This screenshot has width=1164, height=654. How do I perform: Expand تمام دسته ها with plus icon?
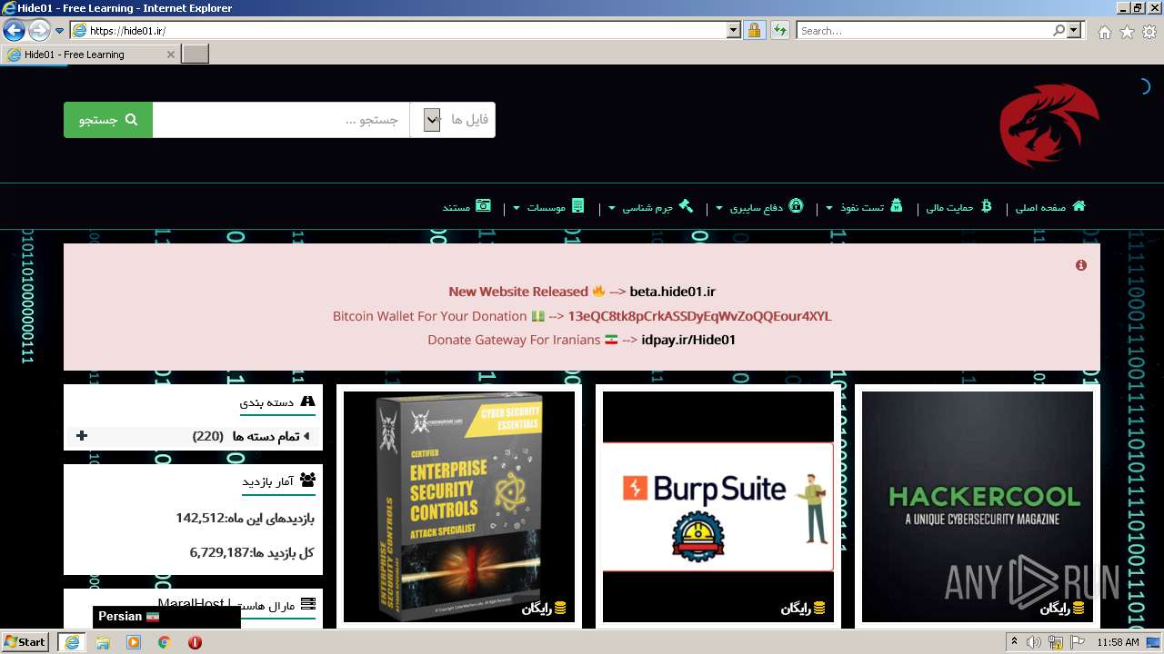pyautogui.click(x=82, y=436)
